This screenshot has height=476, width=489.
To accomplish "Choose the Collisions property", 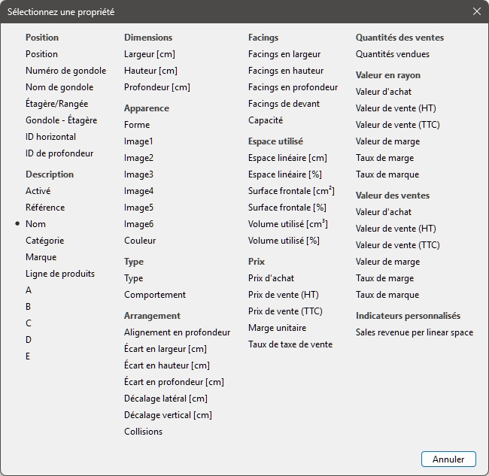I will click(x=143, y=432).
